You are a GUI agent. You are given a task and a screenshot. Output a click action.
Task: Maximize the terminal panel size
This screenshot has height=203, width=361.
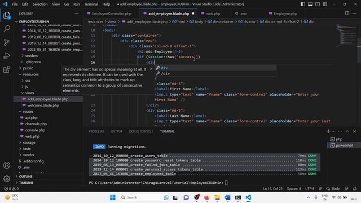coord(347,131)
